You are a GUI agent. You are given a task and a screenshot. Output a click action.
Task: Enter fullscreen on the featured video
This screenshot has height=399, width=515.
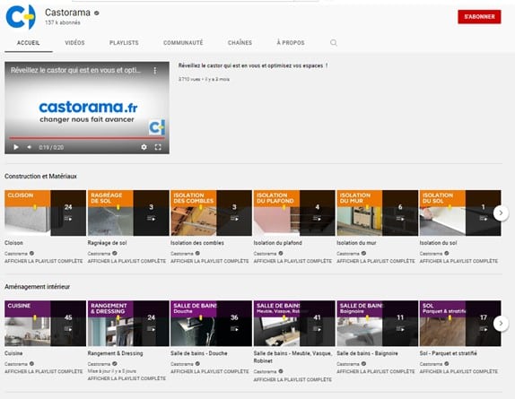158,147
